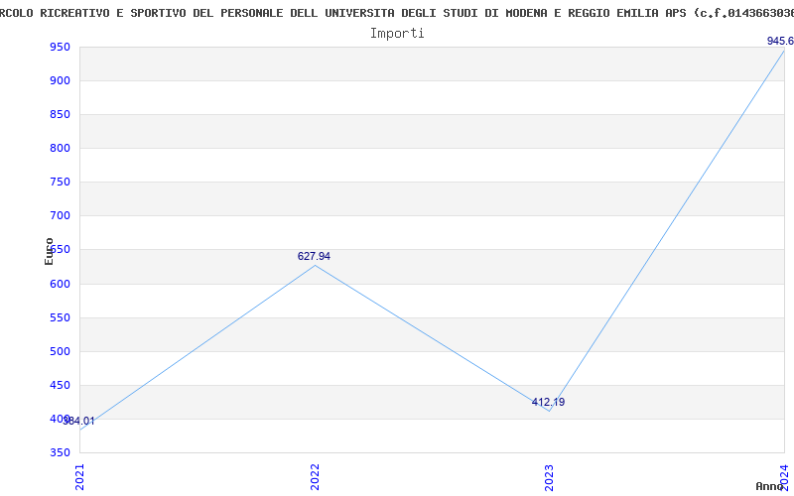Image resolution: width=794 pixels, height=496 pixels.
Task: Click the 950 y-axis tick label
Action: (60, 47)
